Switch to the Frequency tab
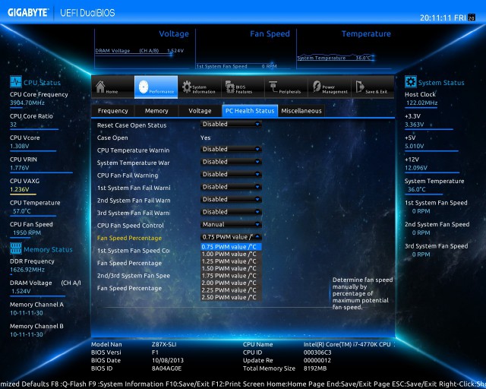Image resolution: width=486 pixels, height=389 pixels. click(113, 111)
